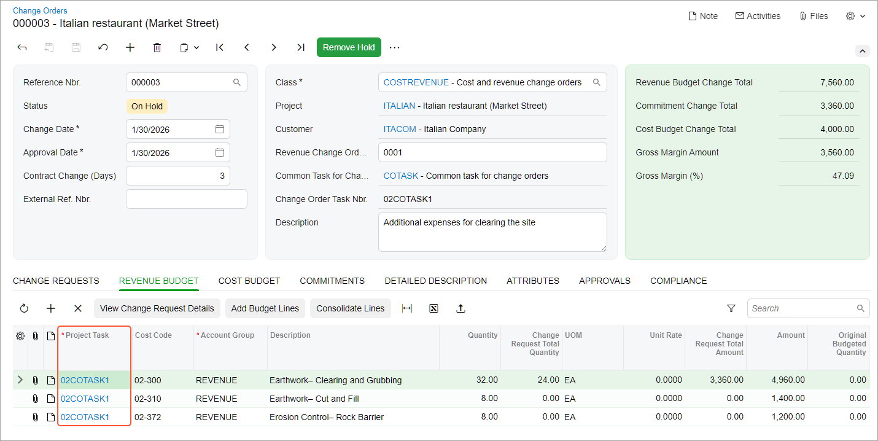Expand the Clearing and Grubbing row
The width and height of the screenshot is (878, 441).
(x=20, y=380)
